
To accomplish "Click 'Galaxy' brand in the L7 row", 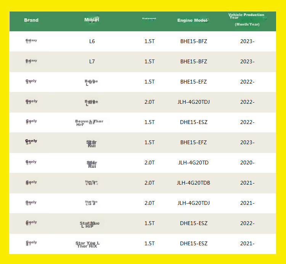I will click(x=31, y=61).
